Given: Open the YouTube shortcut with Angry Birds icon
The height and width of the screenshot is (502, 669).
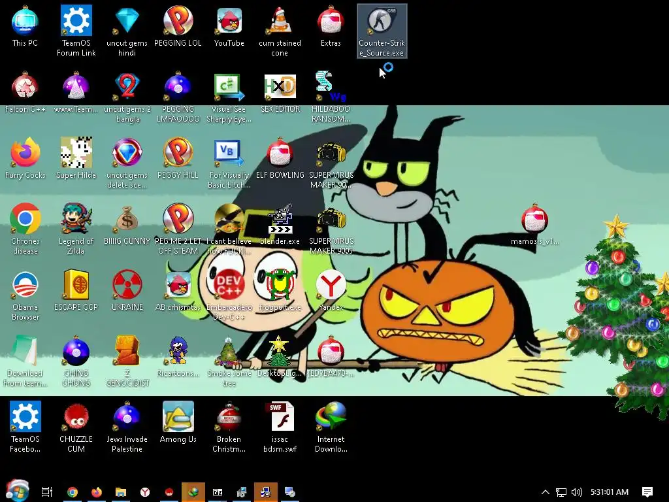Looking at the screenshot, I should pos(229,26).
